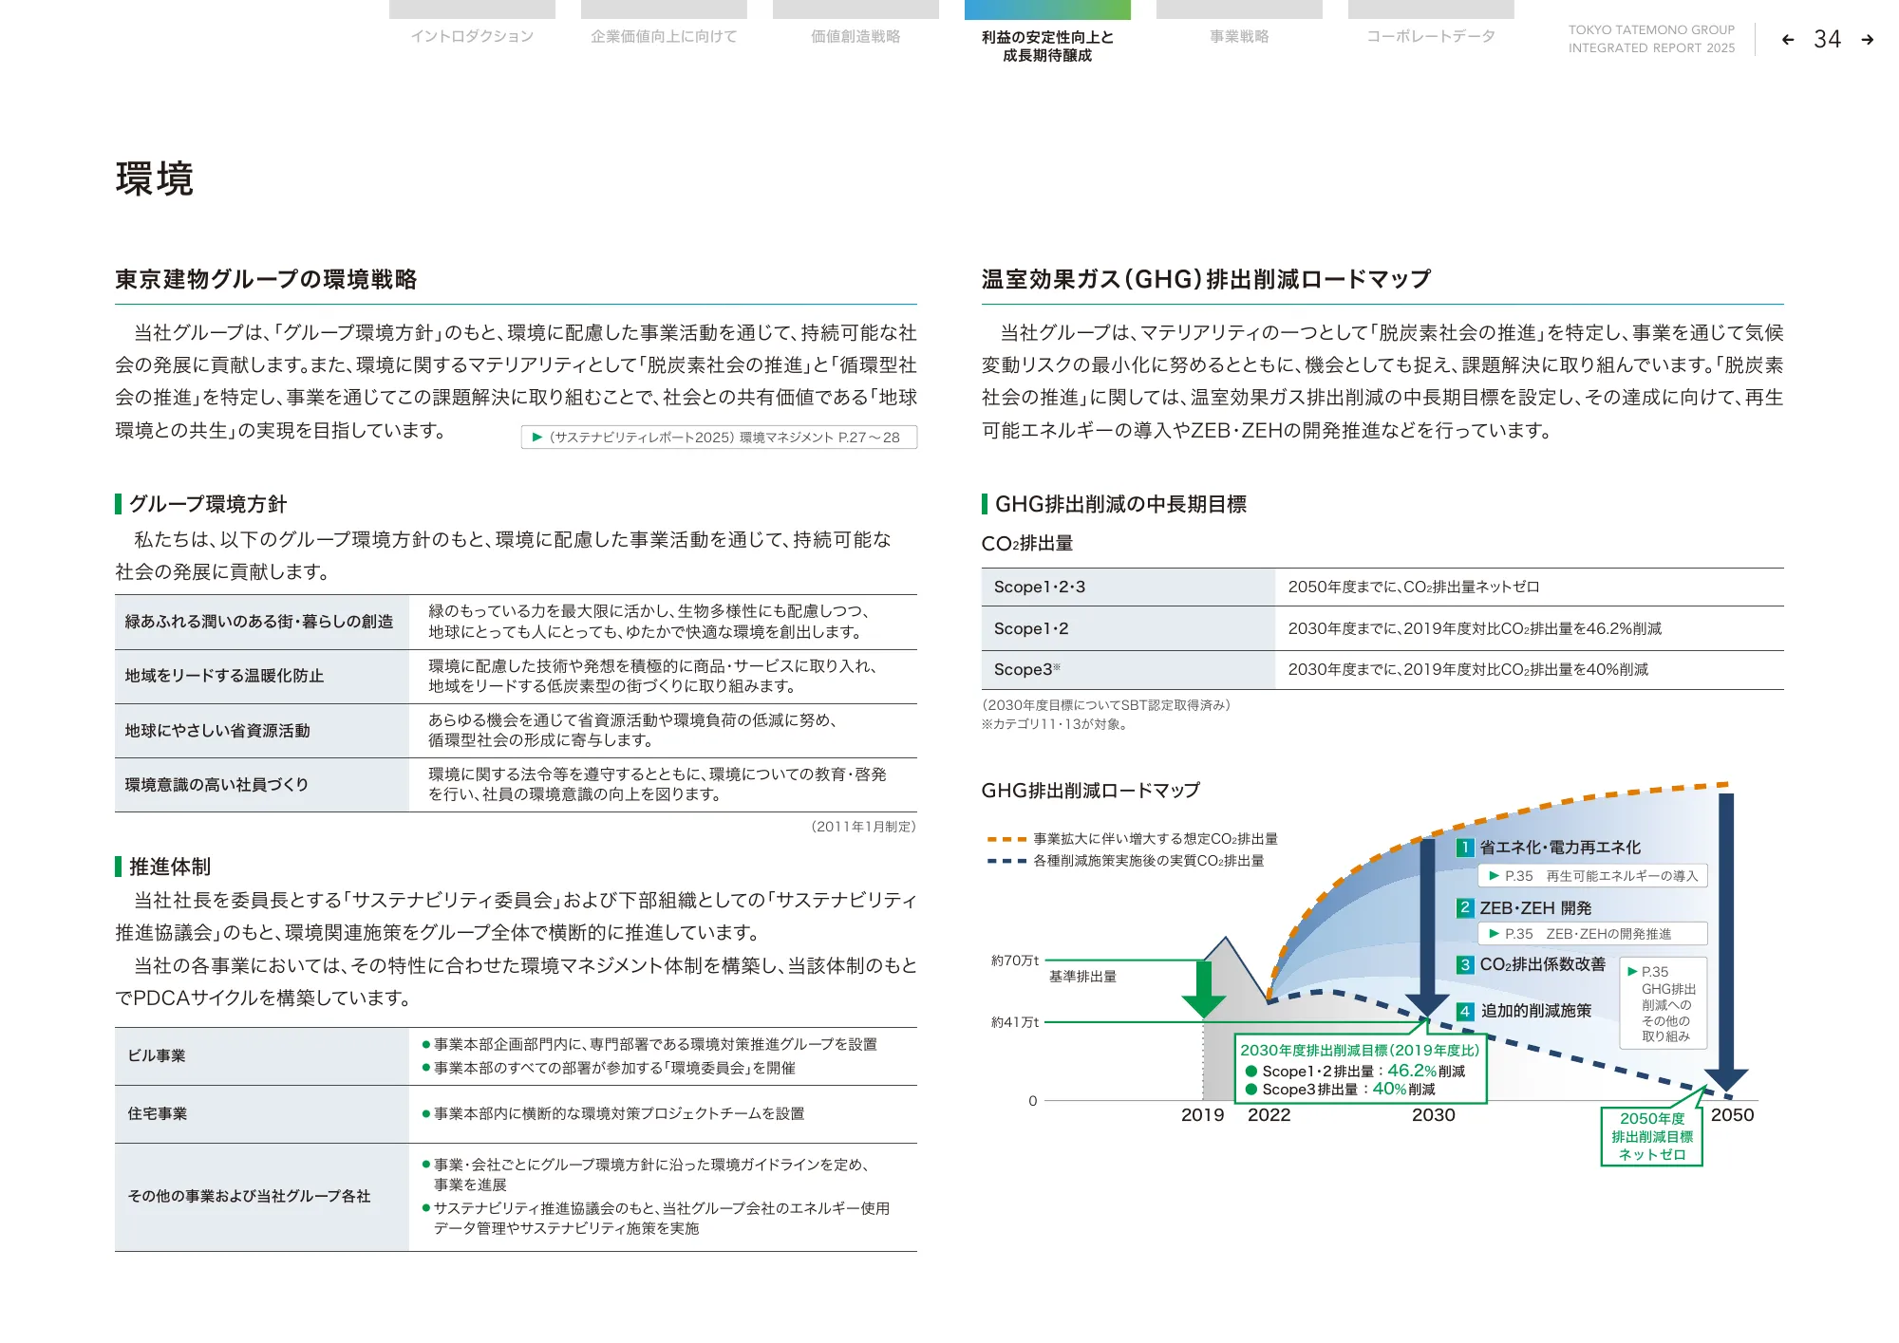
Task: Click the green downward arrow on chart
Action: [x=1203, y=990]
